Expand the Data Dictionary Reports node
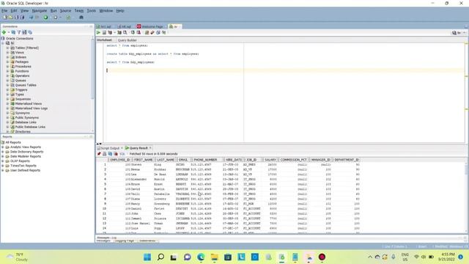 [x=3, y=152]
